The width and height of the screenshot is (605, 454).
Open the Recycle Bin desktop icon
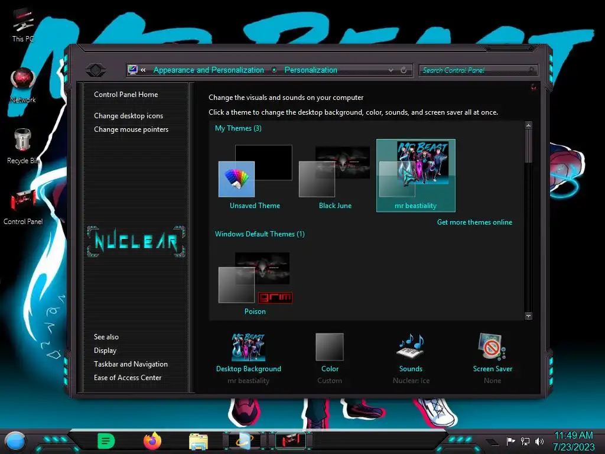click(23, 147)
